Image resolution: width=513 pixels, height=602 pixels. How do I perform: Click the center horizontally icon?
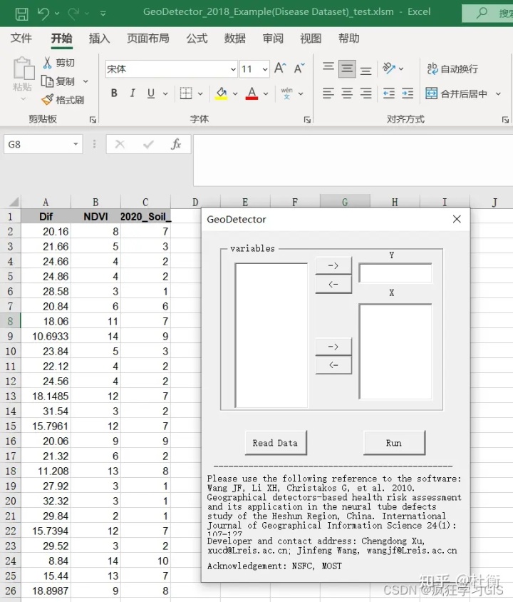[347, 93]
